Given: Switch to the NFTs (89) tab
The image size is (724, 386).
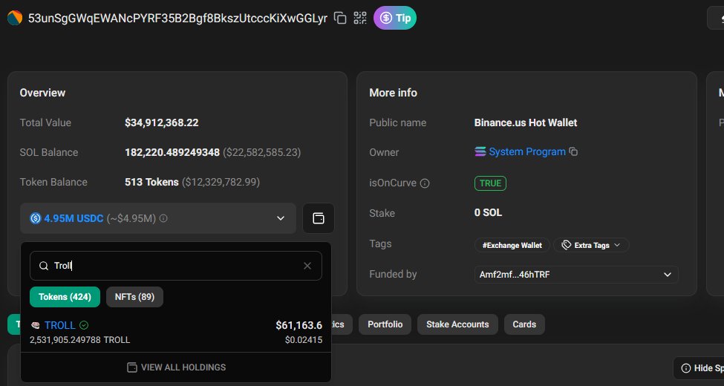Looking at the screenshot, I should tap(135, 297).
